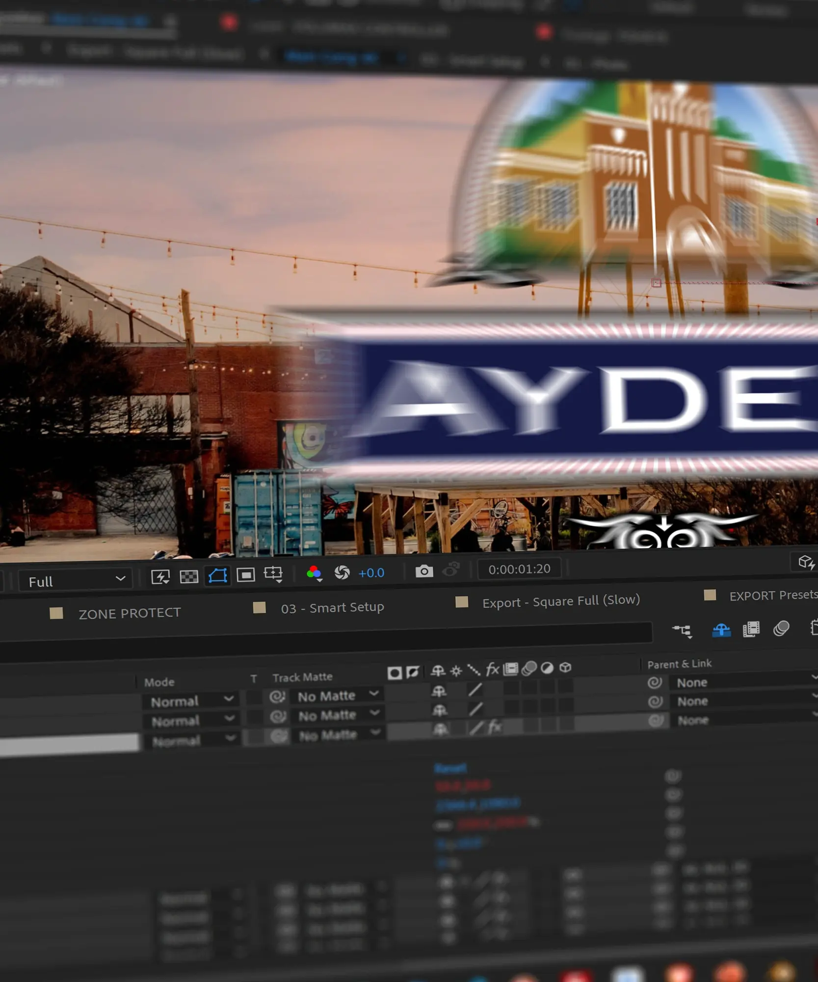This screenshot has width=818, height=982.
Task: Click the Fast Previews icon
Action: point(160,576)
